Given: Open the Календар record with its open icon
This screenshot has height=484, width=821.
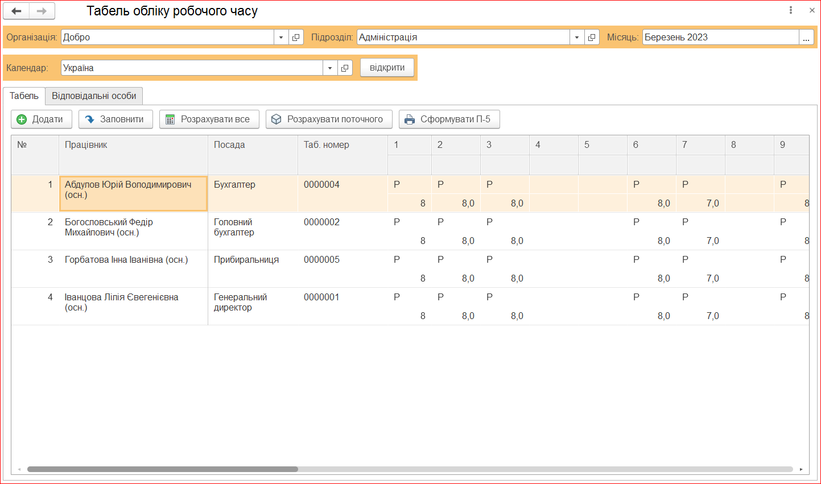Looking at the screenshot, I should point(345,68).
